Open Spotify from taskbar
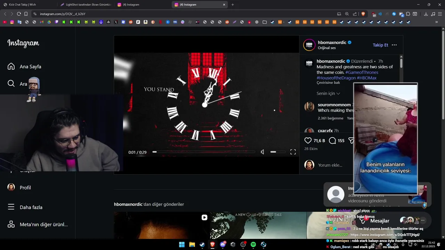The height and width of the screenshot is (250, 445). click(253, 244)
